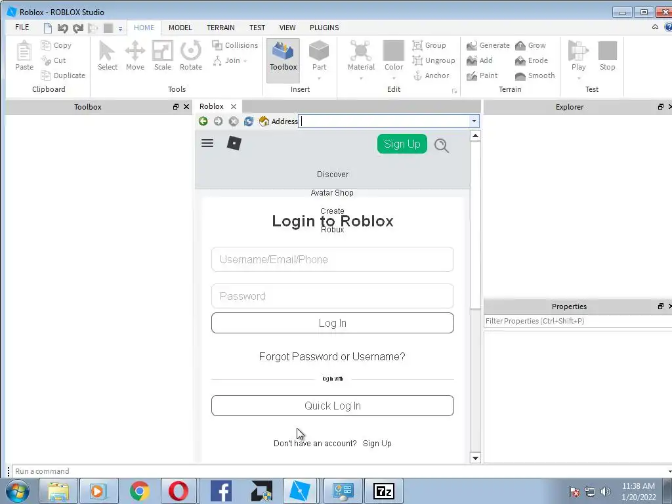Click the Play test icon
The height and width of the screenshot is (504, 672).
pos(578,51)
